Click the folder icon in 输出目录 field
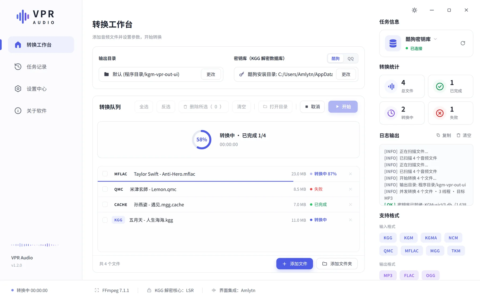The image size is (480, 300). pos(106,74)
